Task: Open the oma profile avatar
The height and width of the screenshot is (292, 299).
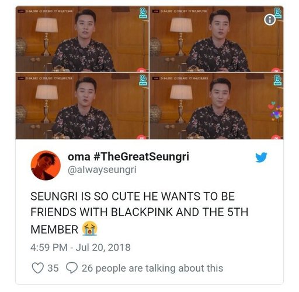Action: pyautogui.click(x=46, y=166)
